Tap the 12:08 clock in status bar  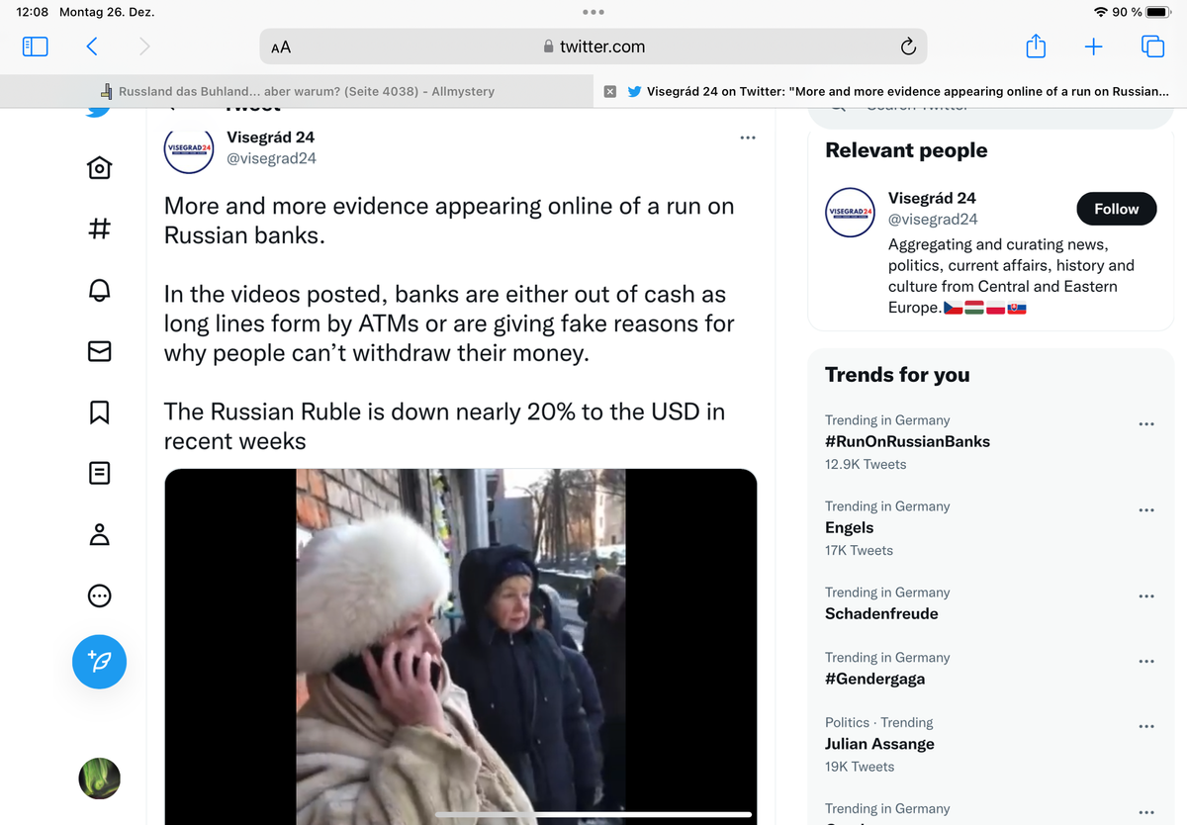click(x=32, y=12)
